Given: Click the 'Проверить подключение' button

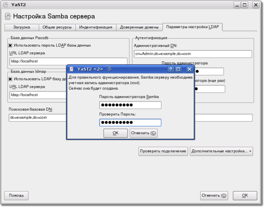Looking at the screenshot, I should click(163, 151).
